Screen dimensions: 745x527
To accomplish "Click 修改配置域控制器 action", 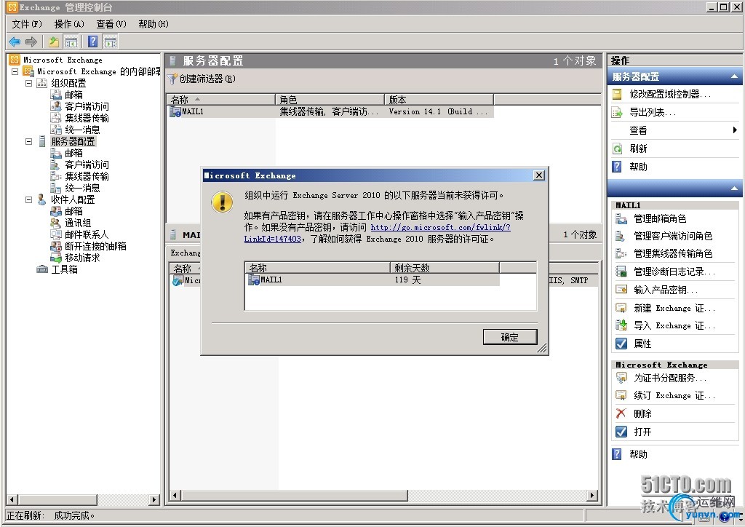I will pos(670,94).
